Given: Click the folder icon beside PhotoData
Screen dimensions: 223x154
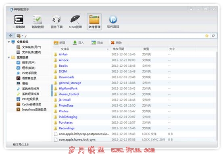Looking at the screenshot, I should click(x=56, y=105).
